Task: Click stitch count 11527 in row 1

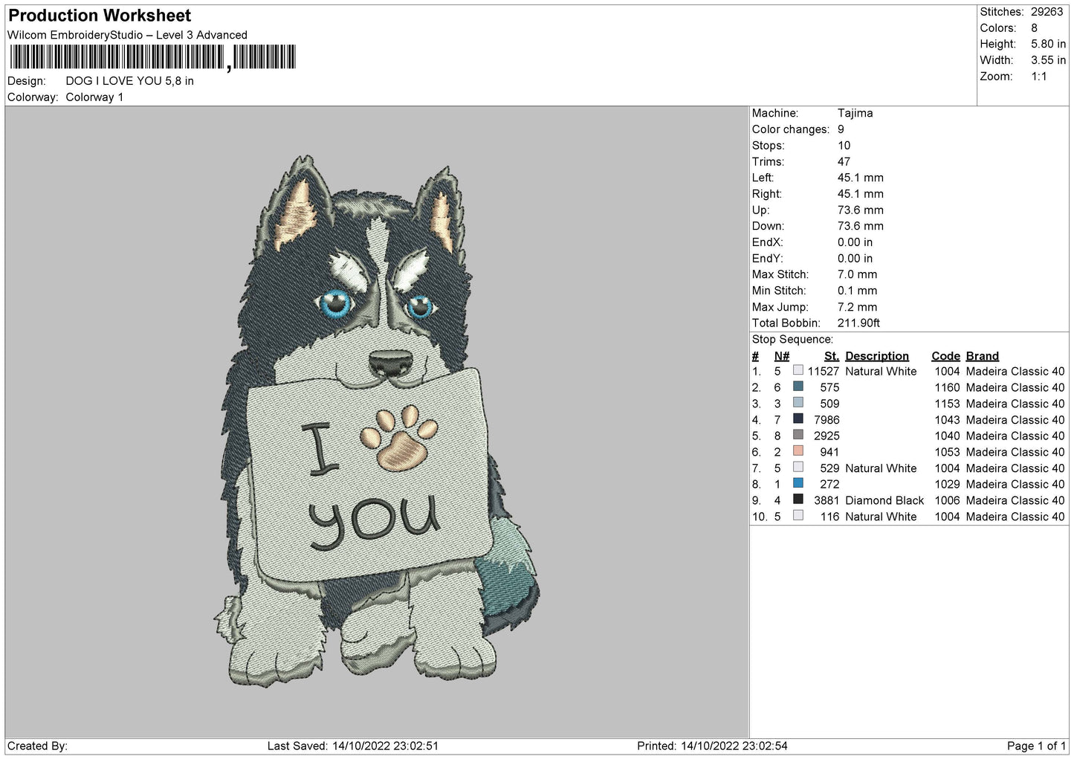Action: tap(824, 372)
